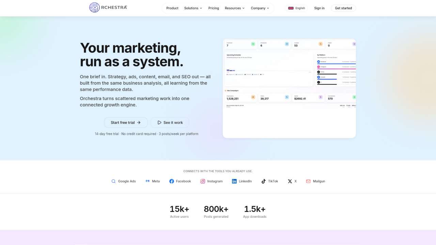Click the play triangle icon in See it work
436x245 pixels.
[159, 122]
